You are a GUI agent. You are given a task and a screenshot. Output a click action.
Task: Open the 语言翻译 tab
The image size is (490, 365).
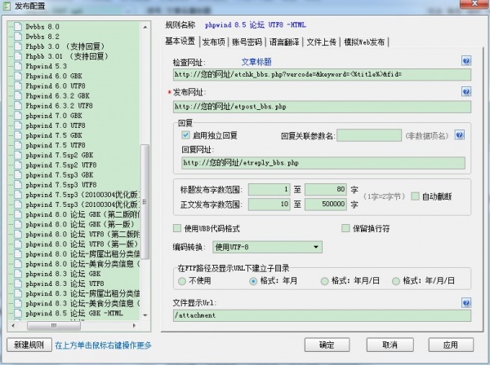pyautogui.click(x=284, y=42)
